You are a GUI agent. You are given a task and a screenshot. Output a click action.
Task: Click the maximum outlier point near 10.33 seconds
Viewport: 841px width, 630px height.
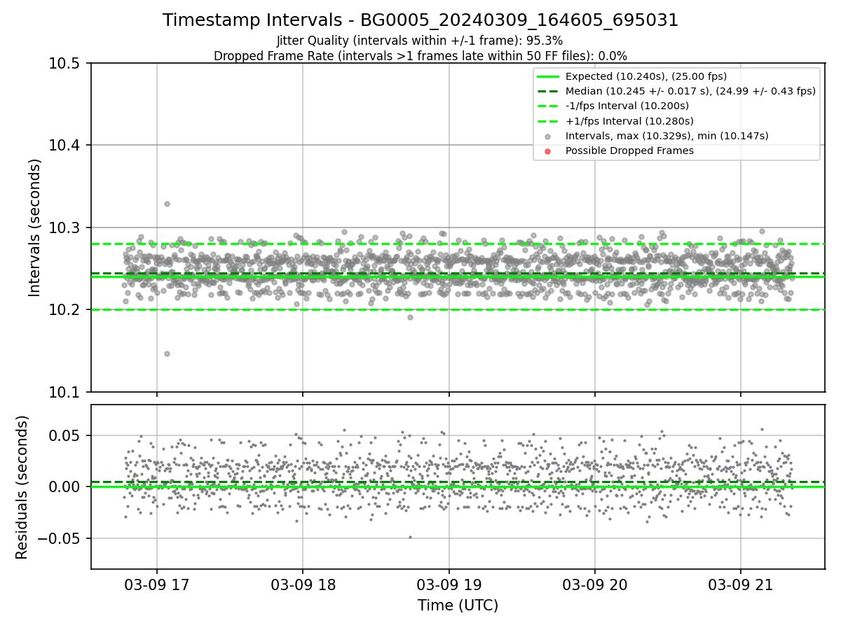167,204
